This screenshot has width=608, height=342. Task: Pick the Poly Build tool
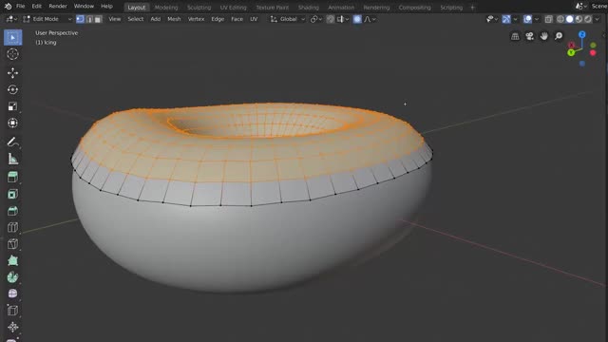tap(12, 260)
